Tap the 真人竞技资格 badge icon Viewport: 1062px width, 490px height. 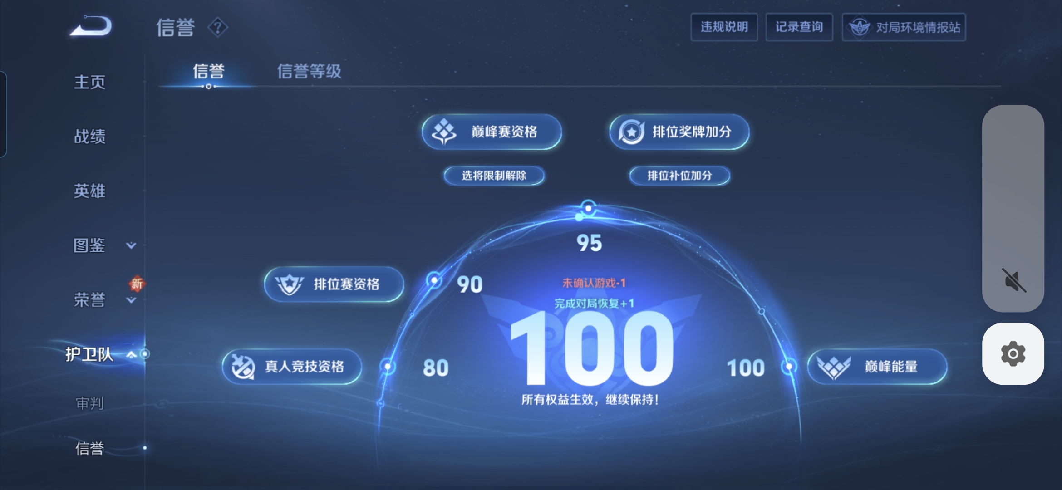244,366
